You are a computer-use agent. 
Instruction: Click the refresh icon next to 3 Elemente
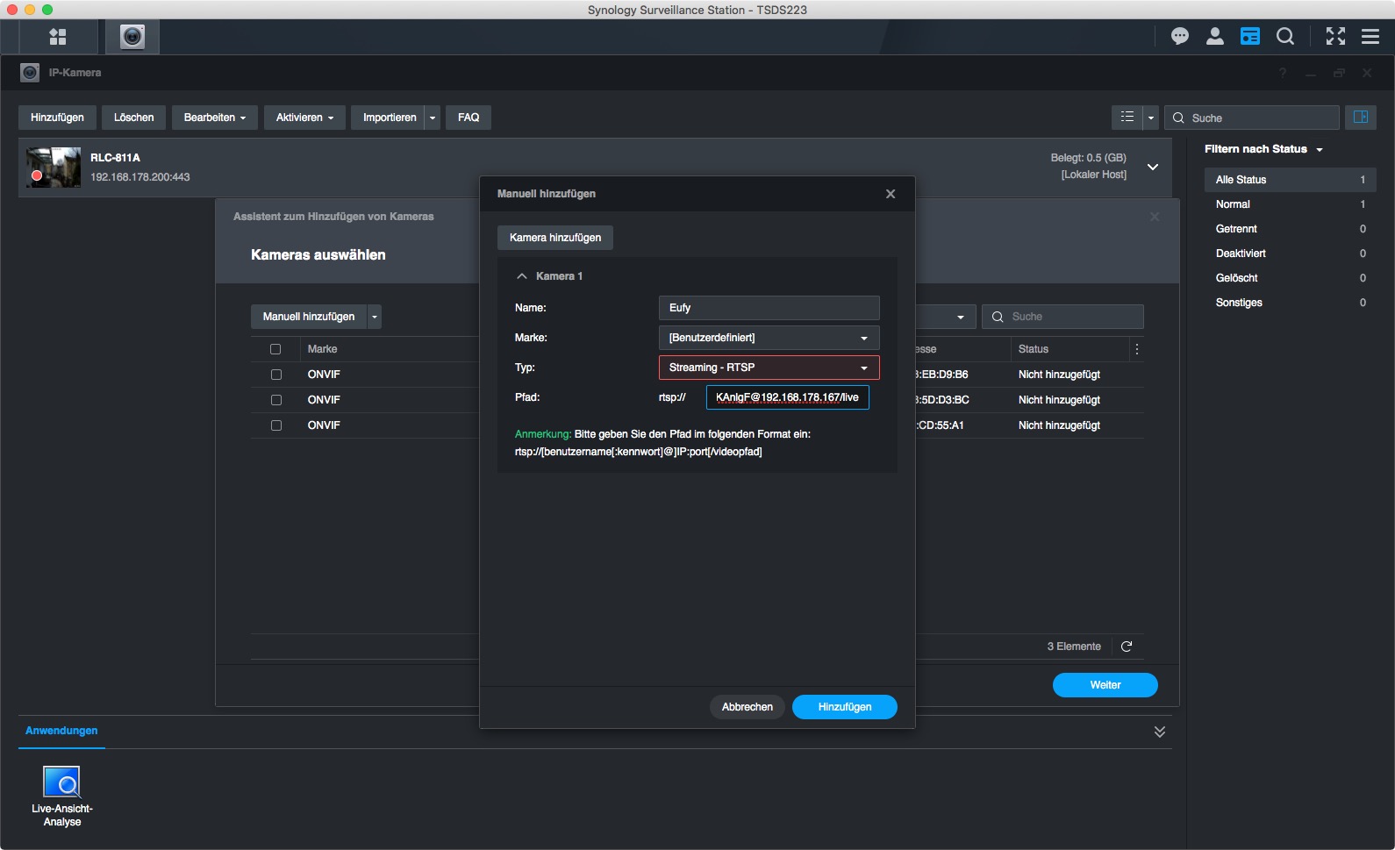[1127, 646]
